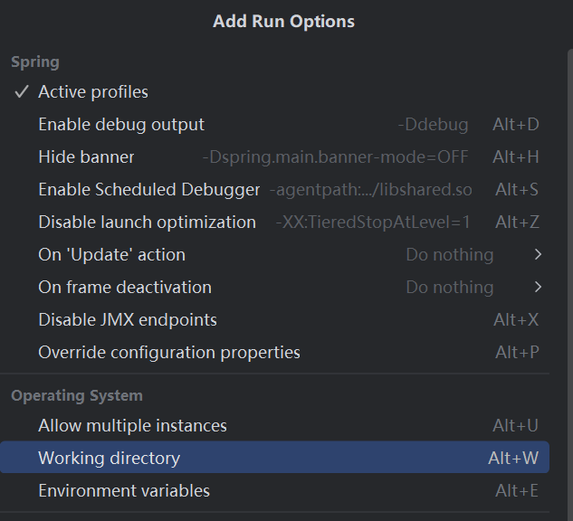
Task: Click the Alt+W shortcut on Working directory
Action: [x=513, y=459]
